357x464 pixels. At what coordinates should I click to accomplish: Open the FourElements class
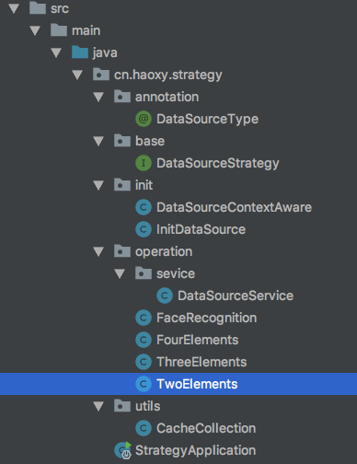pyautogui.click(x=197, y=340)
